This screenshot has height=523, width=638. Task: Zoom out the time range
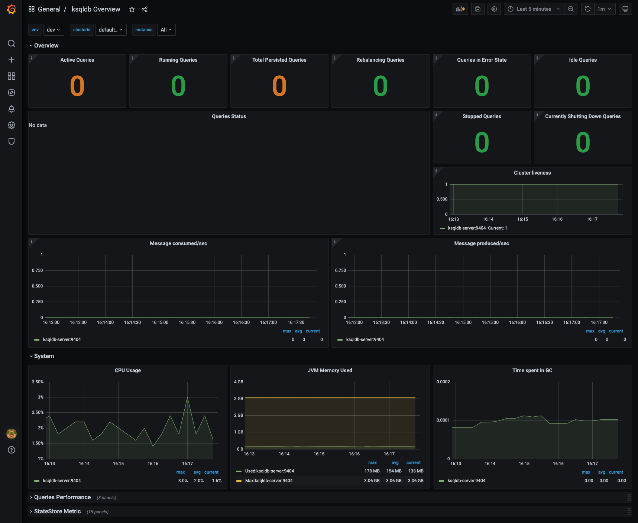[x=571, y=9]
